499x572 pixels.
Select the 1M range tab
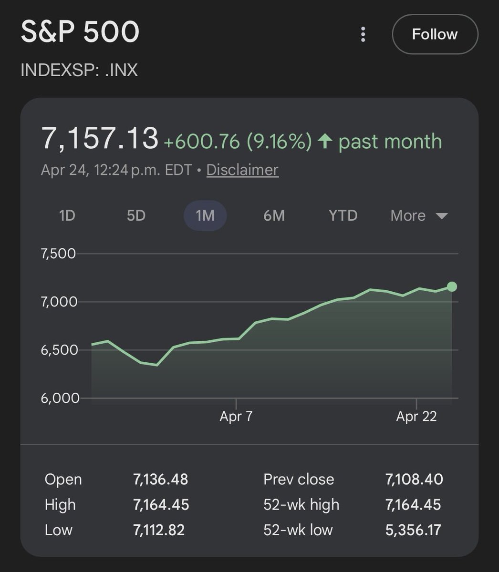(205, 215)
